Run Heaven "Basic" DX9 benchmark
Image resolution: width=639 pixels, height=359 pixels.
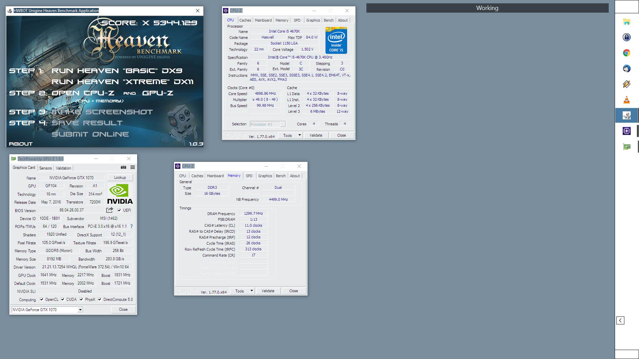[x=117, y=71]
